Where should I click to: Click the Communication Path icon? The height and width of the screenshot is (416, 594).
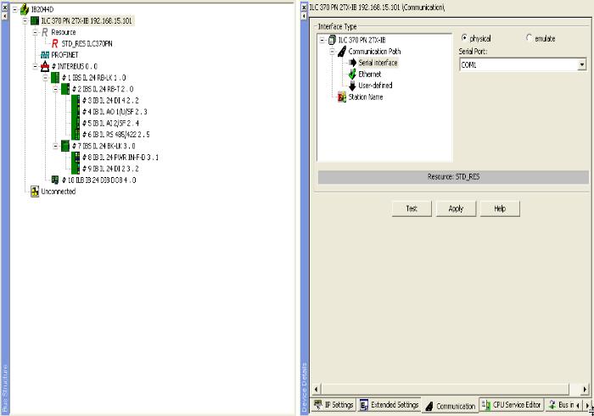pyautogui.click(x=342, y=51)
